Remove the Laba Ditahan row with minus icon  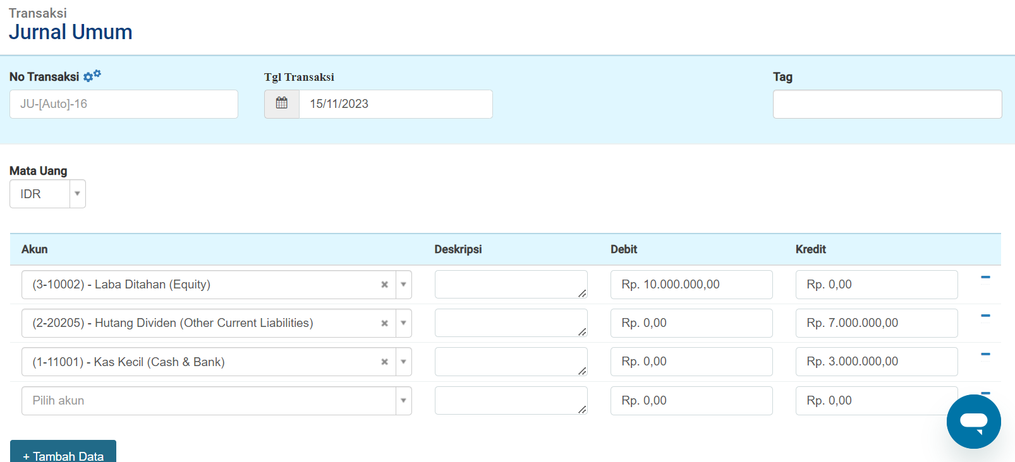point(985,277)
